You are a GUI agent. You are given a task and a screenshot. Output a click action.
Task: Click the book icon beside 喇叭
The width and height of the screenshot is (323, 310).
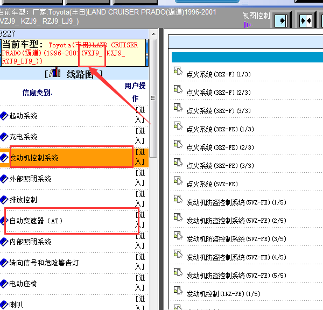point(4,305)
